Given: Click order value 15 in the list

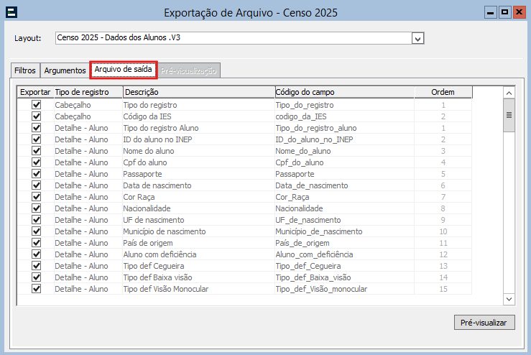Looking at the screenshot, I should click(x=443, y=290).
